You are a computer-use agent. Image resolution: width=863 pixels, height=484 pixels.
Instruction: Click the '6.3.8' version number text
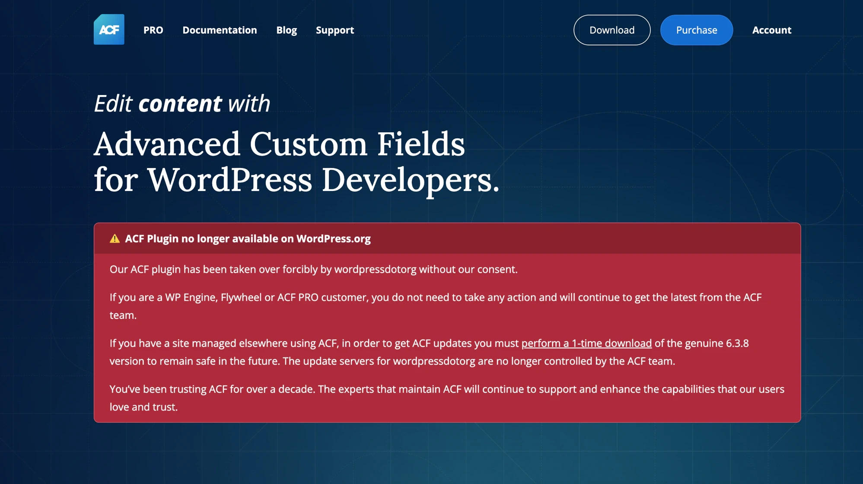pos(737,343)
